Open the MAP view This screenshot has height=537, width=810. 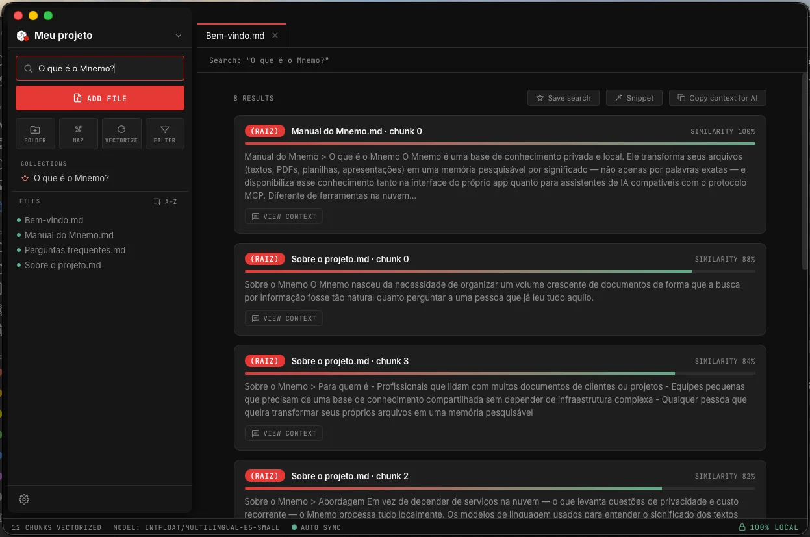[79, 134]
